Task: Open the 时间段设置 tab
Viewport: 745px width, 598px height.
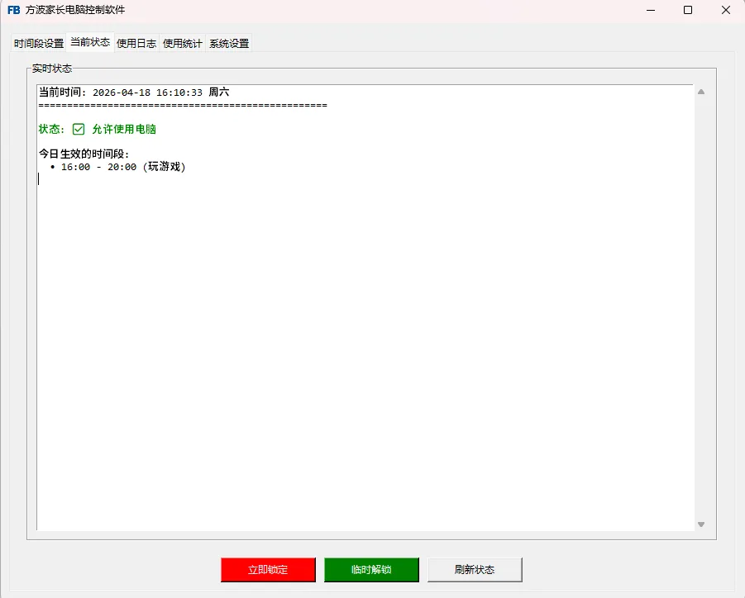Action: point(39,43)
